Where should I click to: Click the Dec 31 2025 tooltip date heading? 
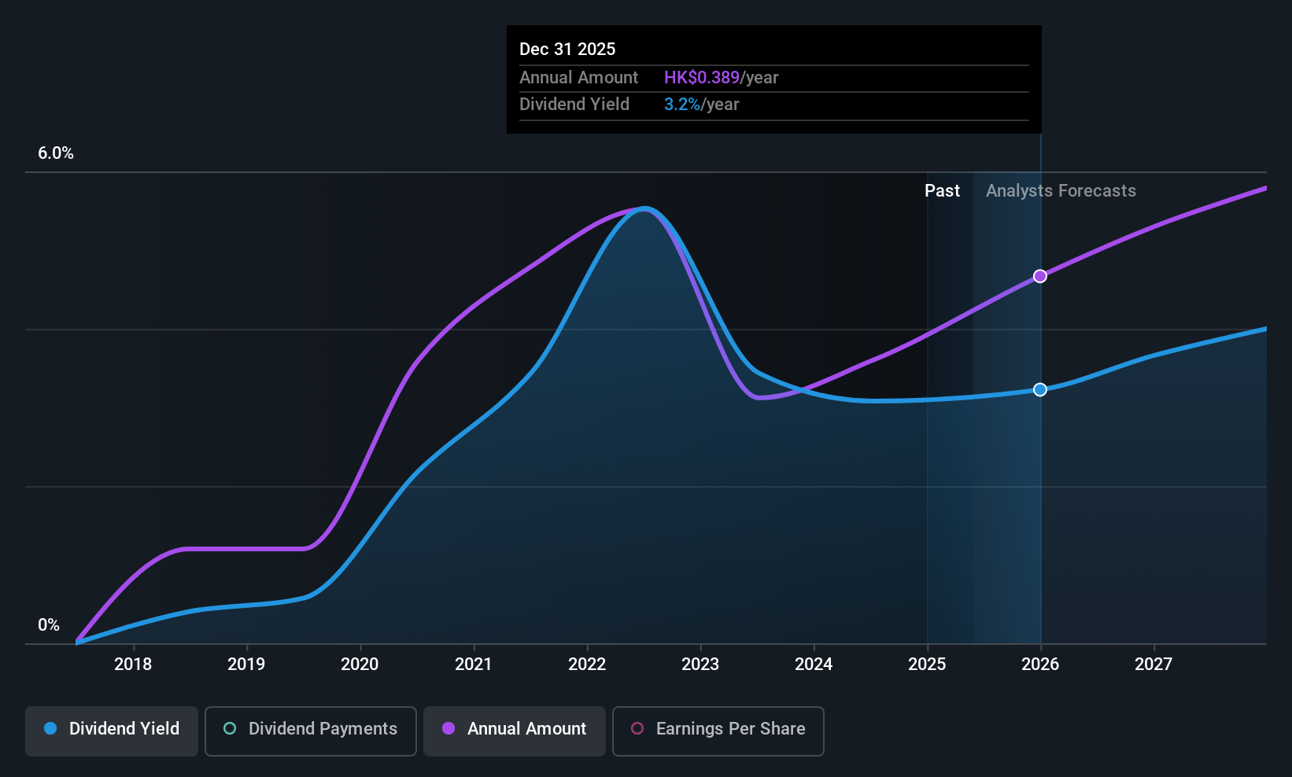tap(567, 49)
